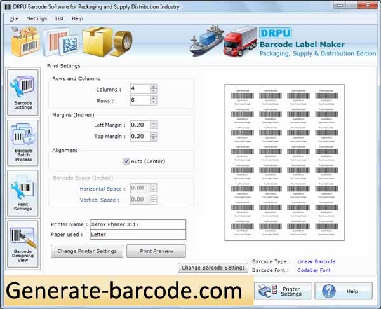
Task: Click the cargo ship banner image
Action: tap(206, 41)
